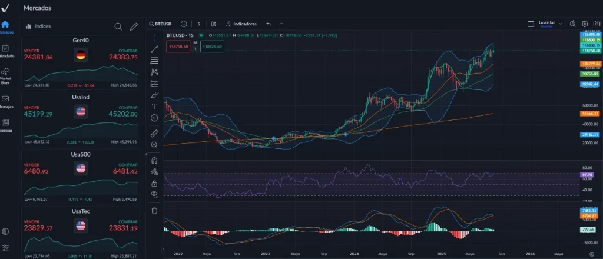
Task: Edit the indices list with pencil
Action: [x=134, y=26]
